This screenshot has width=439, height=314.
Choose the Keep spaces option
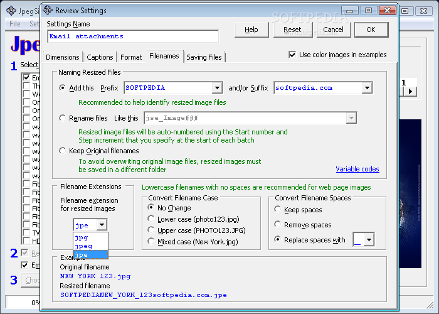tap(277, 209)
